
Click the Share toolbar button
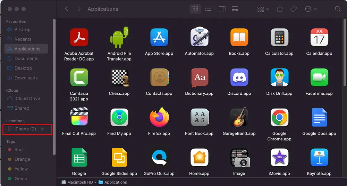[x=280, y=9]
